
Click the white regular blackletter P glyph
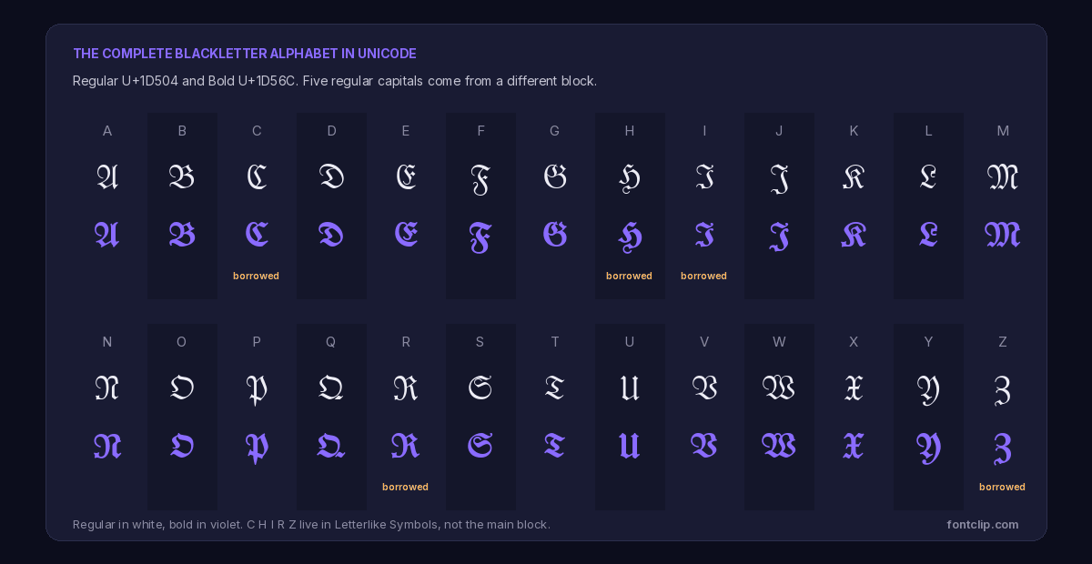[x=257, y=391]
